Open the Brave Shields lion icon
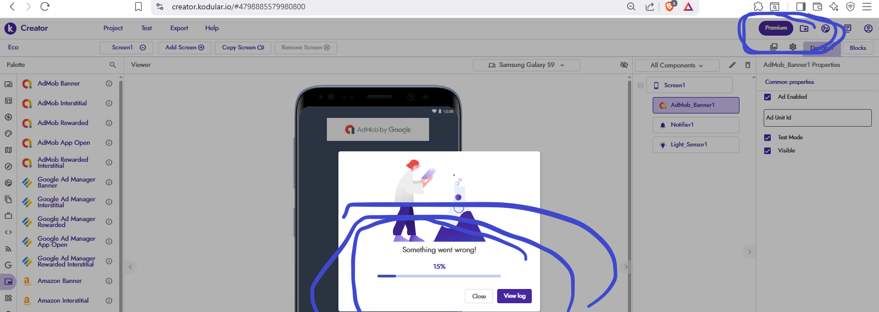 click(x=670, y=7)
